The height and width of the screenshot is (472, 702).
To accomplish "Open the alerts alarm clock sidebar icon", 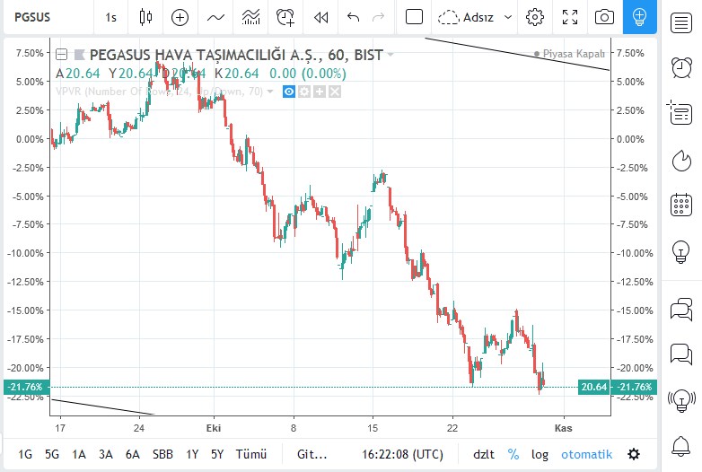I will [x=681, y=67].
